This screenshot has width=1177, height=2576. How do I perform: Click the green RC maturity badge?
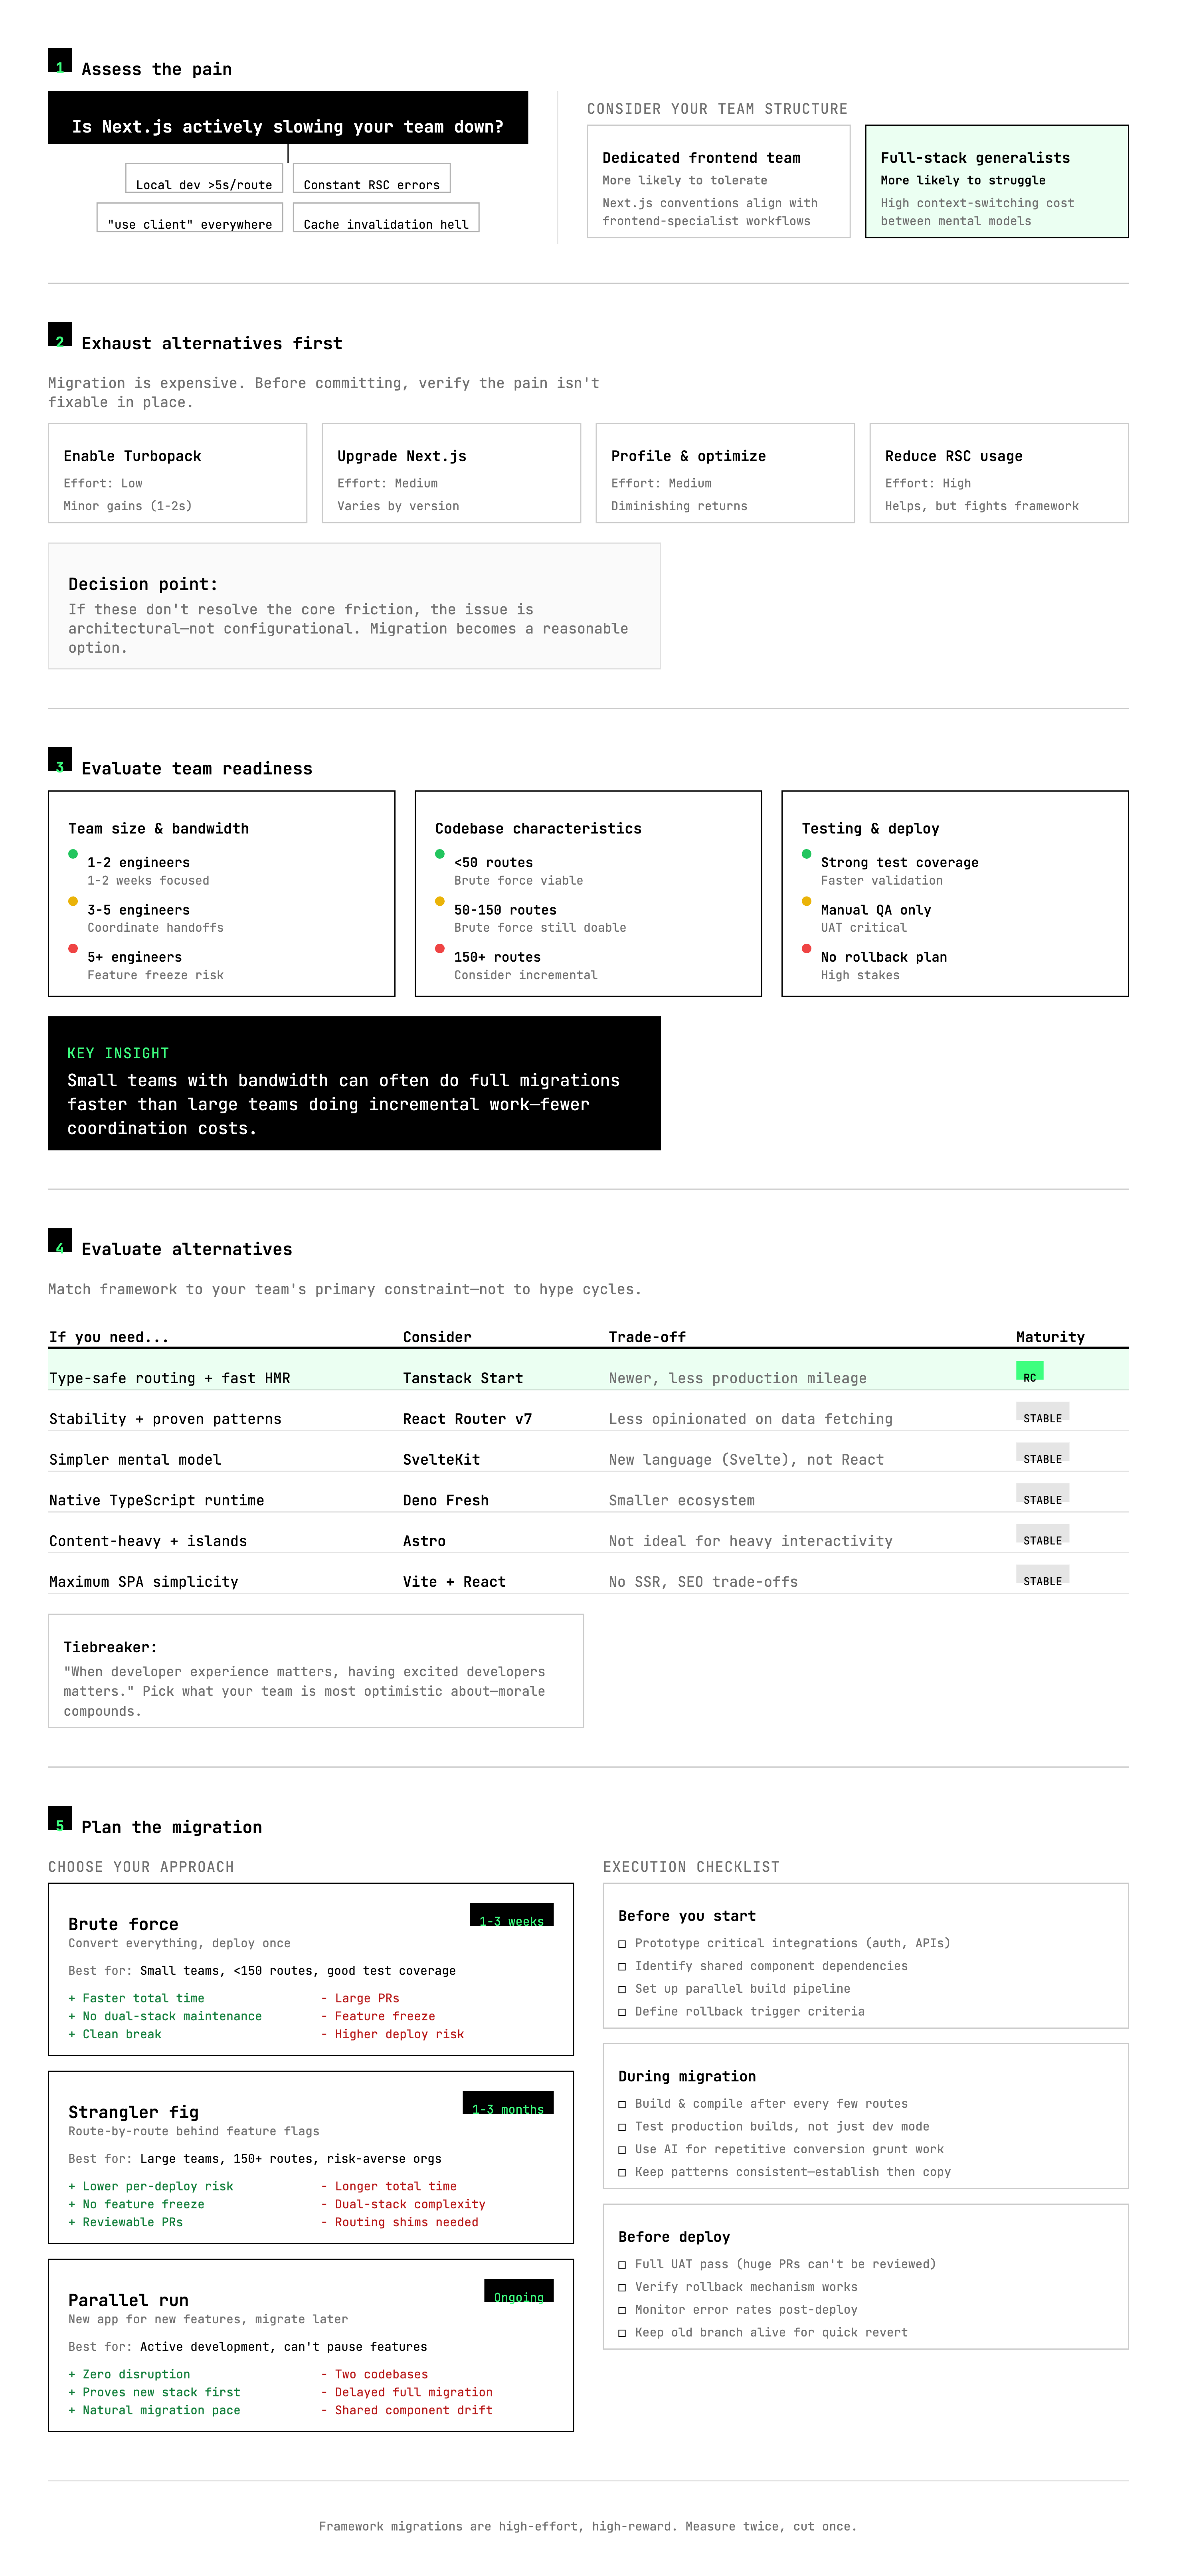tap(1029, 1372)
